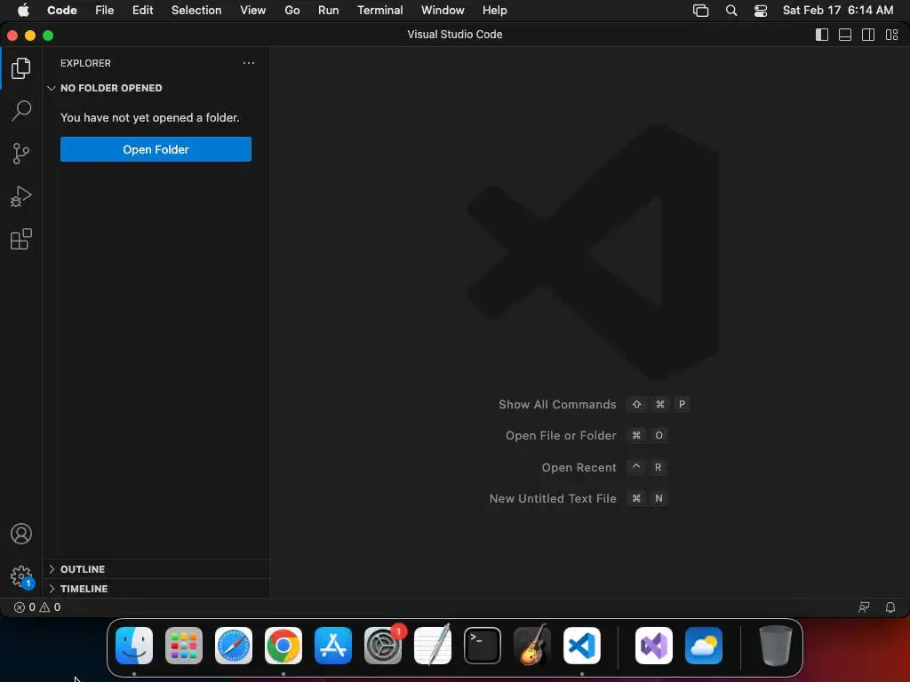Viewport: 910px width, 682px height.
Task: Open the Edit menu
Action: (143, 11)
